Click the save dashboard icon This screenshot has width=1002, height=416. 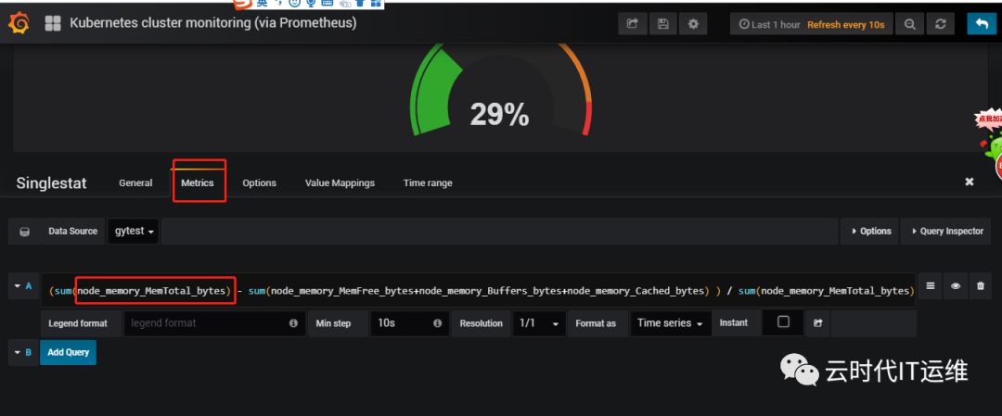coord(662,23)
